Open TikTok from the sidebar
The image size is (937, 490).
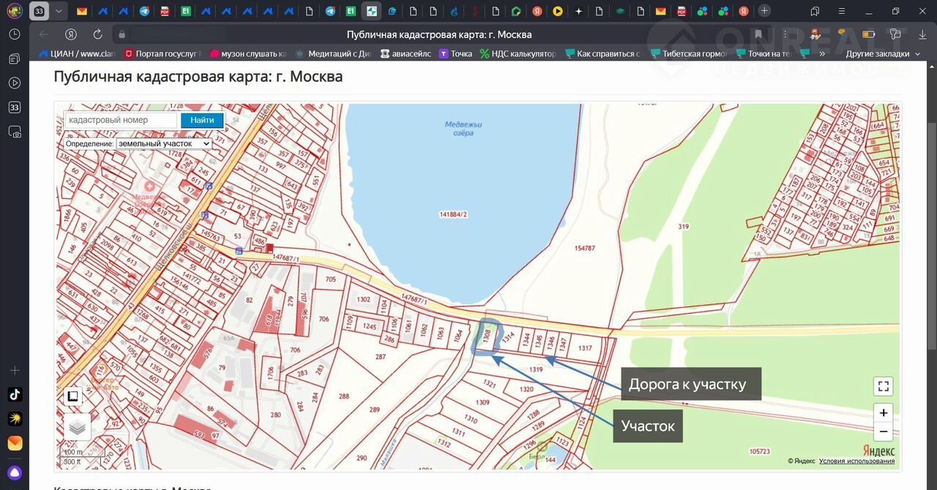coord(15,394)
